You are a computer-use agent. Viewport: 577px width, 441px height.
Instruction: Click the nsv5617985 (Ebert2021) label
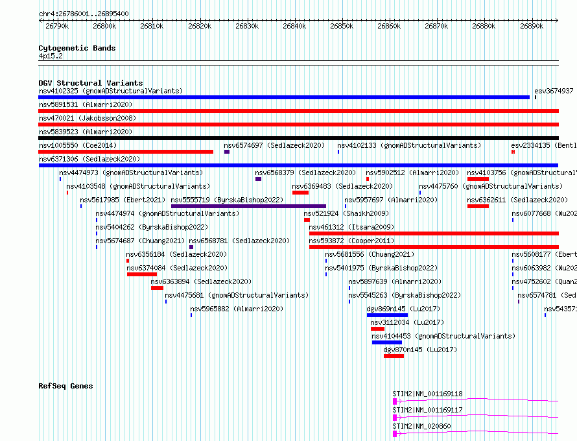pyautogui.click(x=123, y=200)
